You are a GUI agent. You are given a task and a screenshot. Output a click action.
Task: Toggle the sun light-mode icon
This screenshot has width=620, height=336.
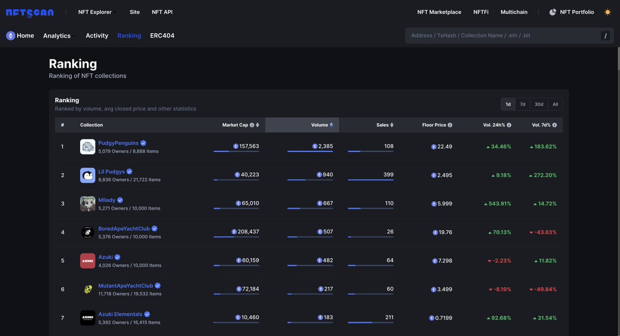[x=608, y=12]
